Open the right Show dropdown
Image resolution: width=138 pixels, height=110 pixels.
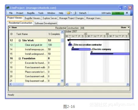[x=125, y=27]
